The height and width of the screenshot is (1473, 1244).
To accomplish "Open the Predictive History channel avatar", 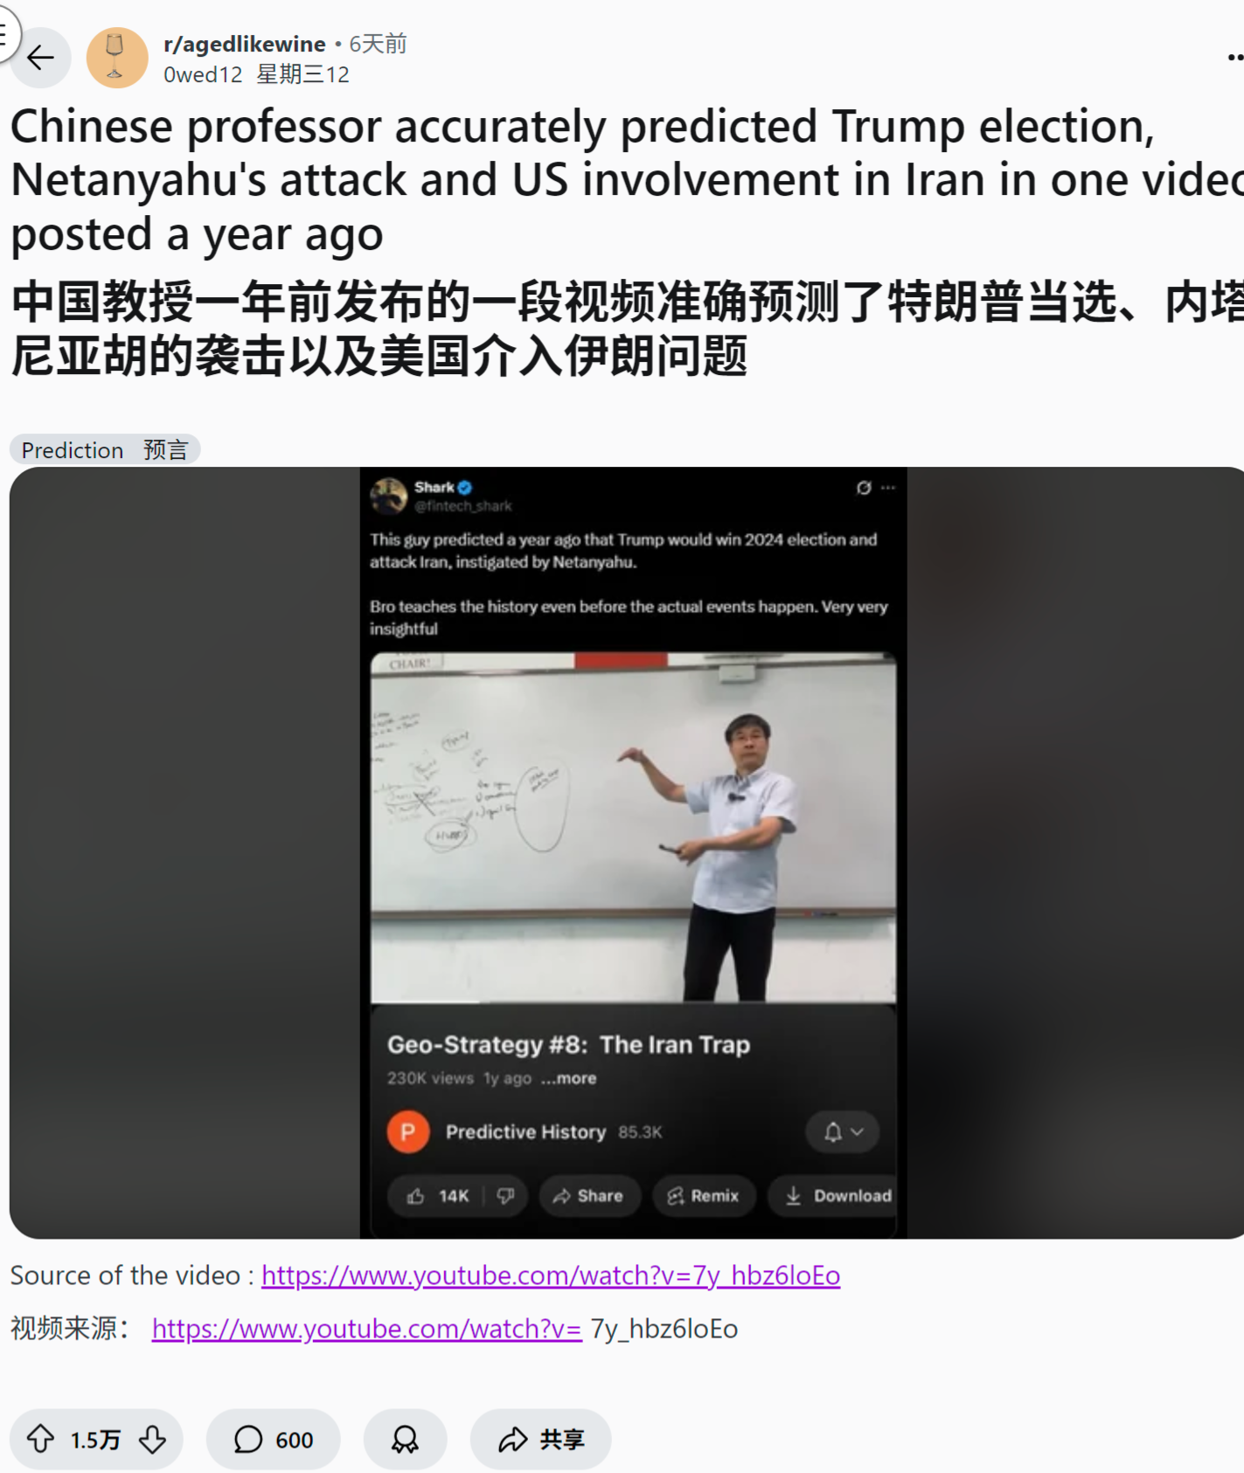I will (408, 1132).
